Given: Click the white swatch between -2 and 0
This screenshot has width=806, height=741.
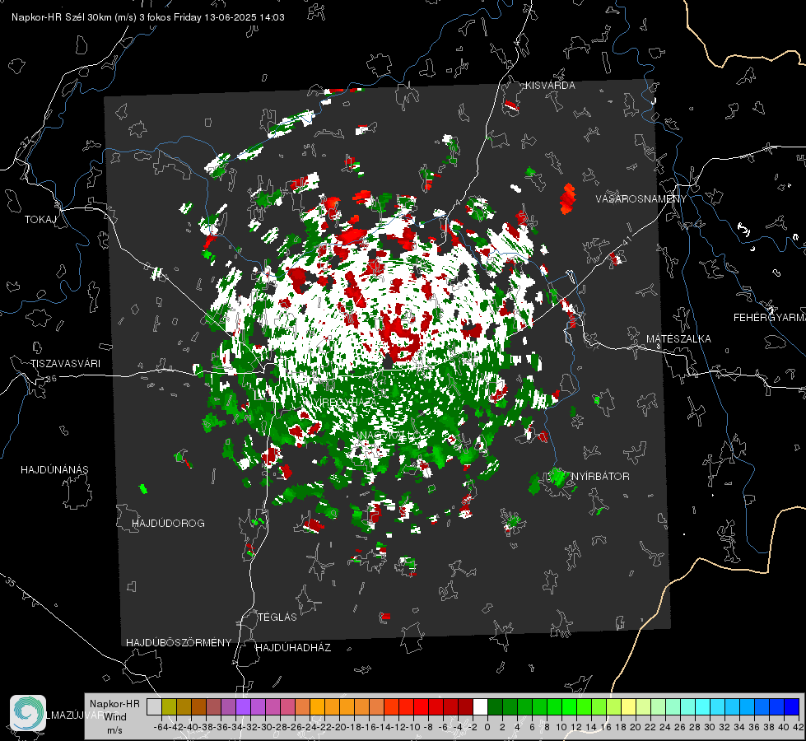Looking at the screenshot, I should point(480,706).
